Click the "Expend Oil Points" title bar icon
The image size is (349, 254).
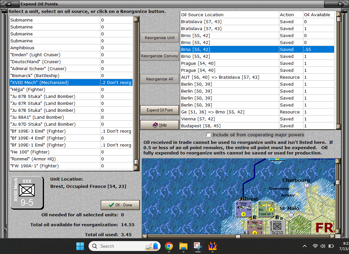point(9,4)
